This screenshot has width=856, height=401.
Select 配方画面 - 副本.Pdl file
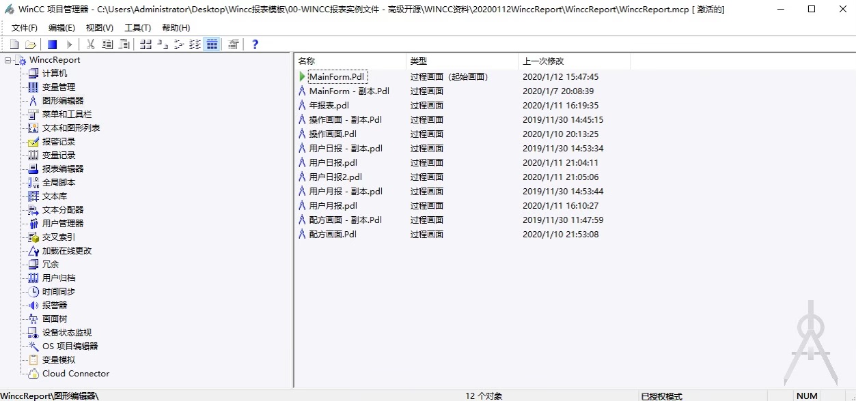click(345, 220)
